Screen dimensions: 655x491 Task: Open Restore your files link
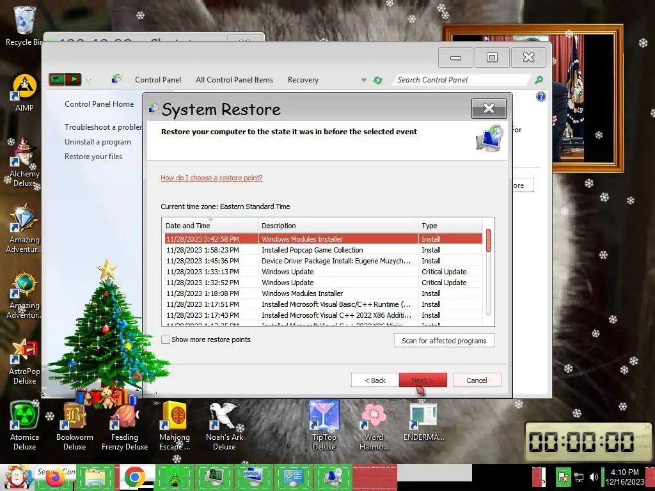point(93,157)
